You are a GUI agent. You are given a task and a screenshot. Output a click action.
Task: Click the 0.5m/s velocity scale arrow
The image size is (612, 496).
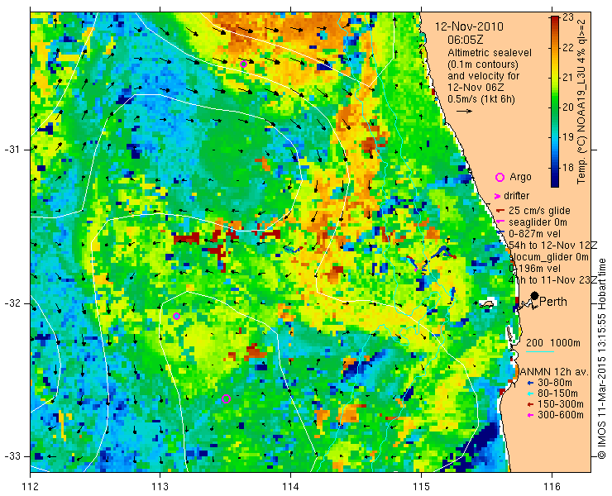coord(464,112)
